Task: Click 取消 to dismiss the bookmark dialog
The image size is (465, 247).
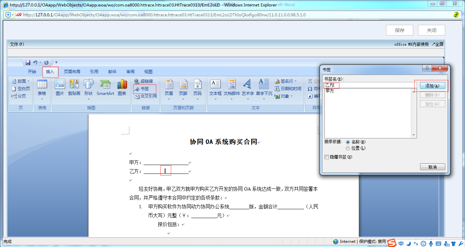Action: [x=432, y=166]
